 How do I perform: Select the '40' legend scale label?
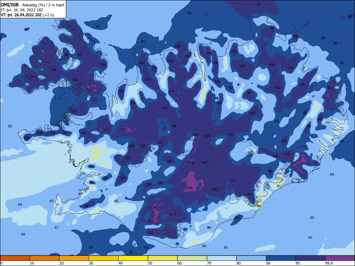pyautogui.click(x=120, y=263)
